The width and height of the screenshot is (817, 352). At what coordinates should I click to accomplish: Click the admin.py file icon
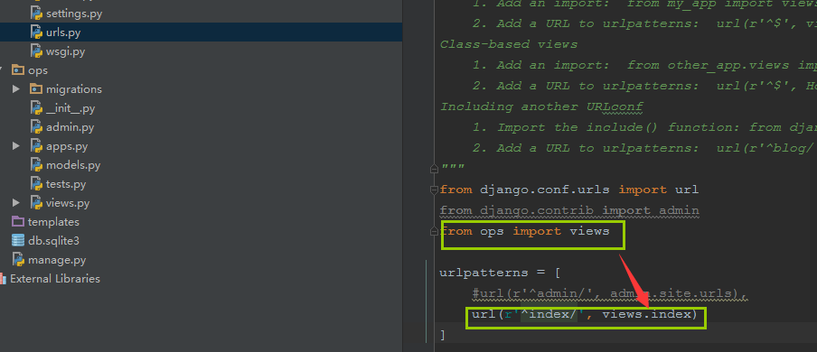point(36,127)
